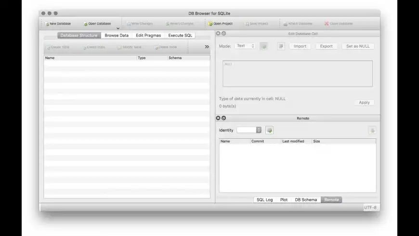Click the Remote panel's far-right push icon
Viewport: 419px width, 236px height.
click(372, 131)
